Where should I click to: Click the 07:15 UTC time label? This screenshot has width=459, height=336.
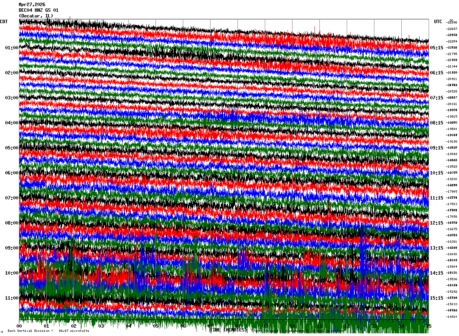(437, 98)
